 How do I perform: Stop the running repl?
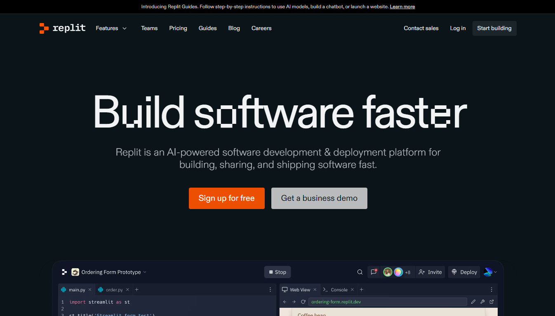(277, 272)
